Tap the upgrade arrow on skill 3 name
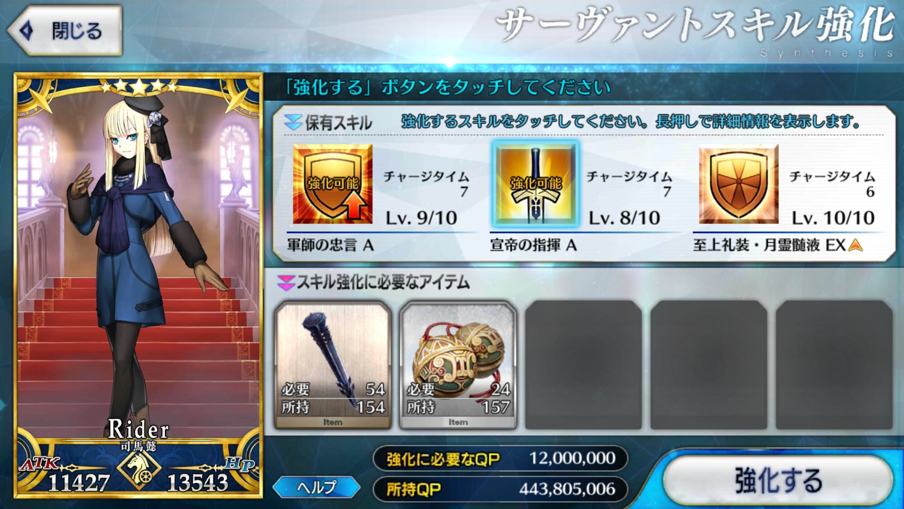Viewport: 904px width, 509px height. coord(855,245)
